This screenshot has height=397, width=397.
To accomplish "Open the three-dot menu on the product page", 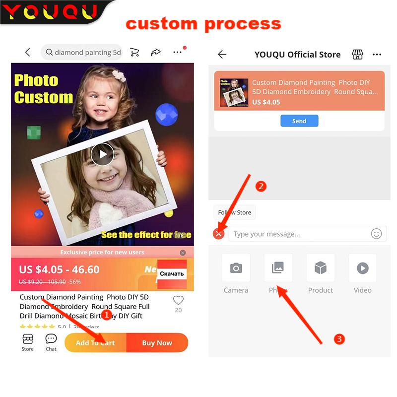I will (x=177, y=53).
